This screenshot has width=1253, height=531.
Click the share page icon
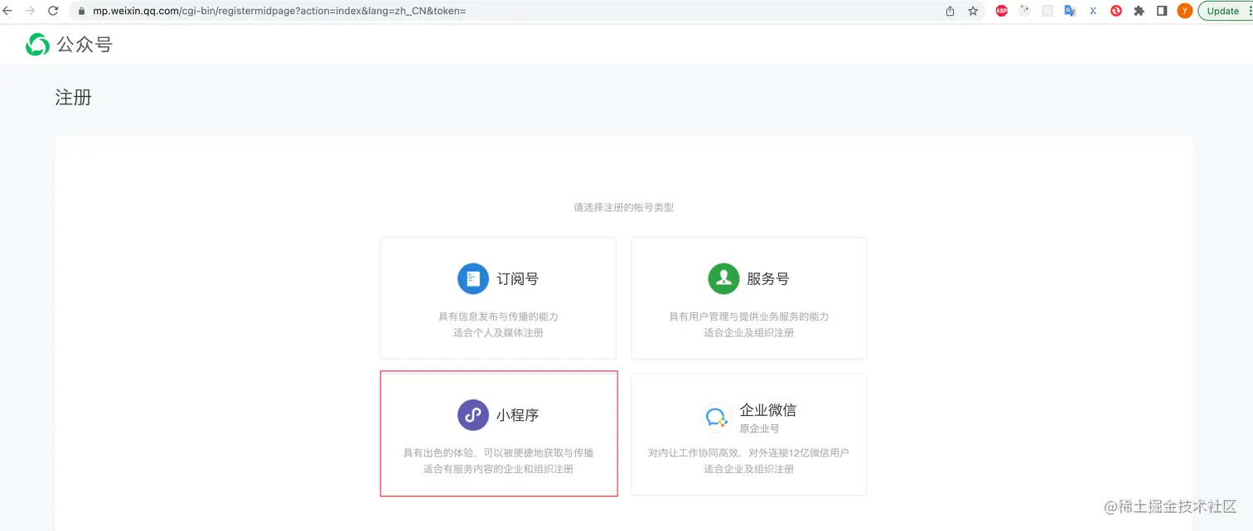click(950, 11)
